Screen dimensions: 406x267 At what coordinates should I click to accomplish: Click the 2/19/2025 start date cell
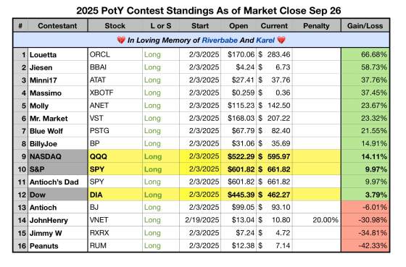[x=200, y=220]
